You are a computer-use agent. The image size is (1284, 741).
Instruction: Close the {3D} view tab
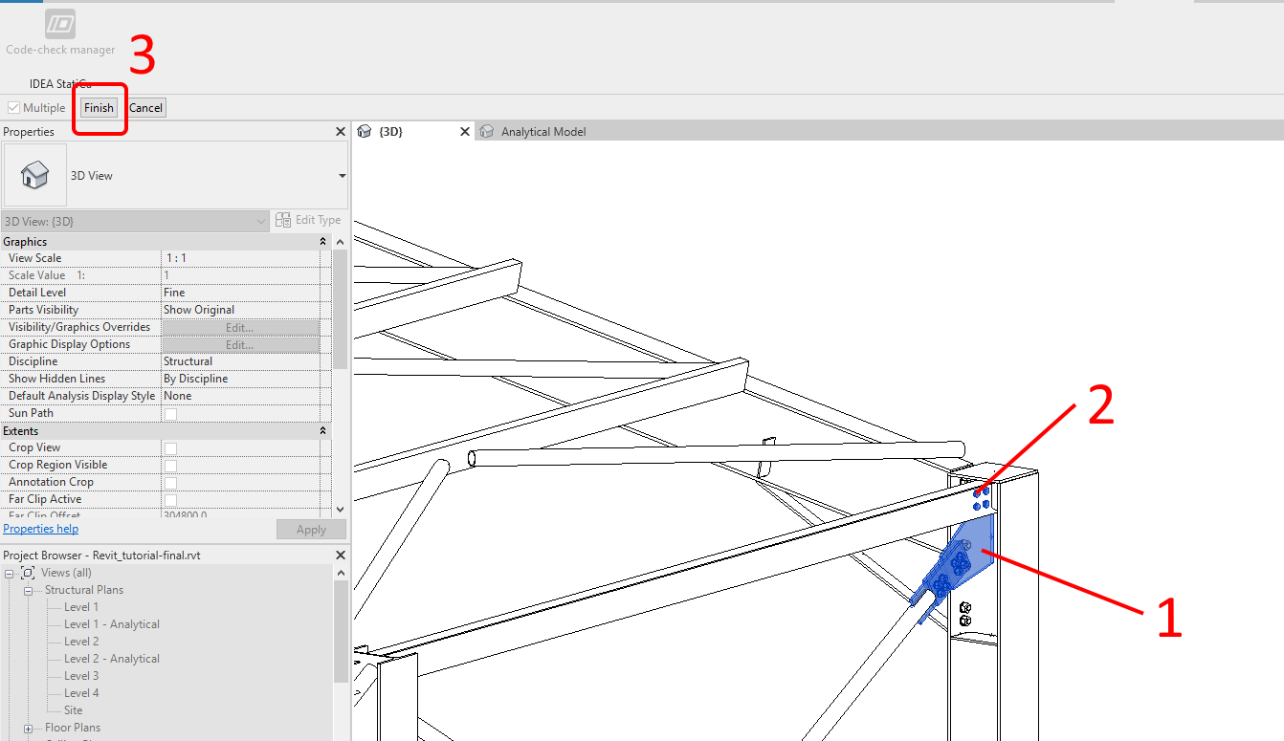[465, 132]
